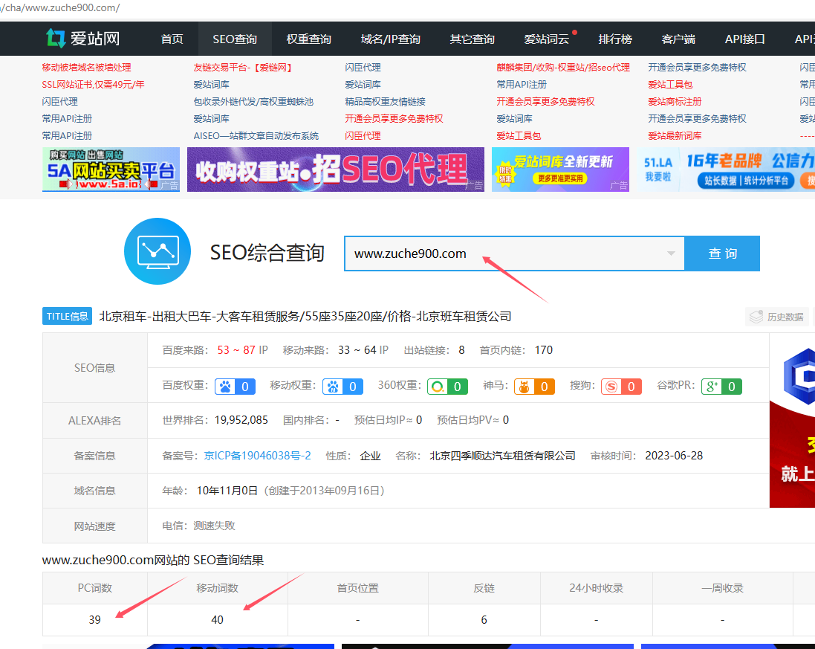Click the page title text starting 北京租车-出租大巴车
This screenshot has width=815, height=649.
[305, 316]
